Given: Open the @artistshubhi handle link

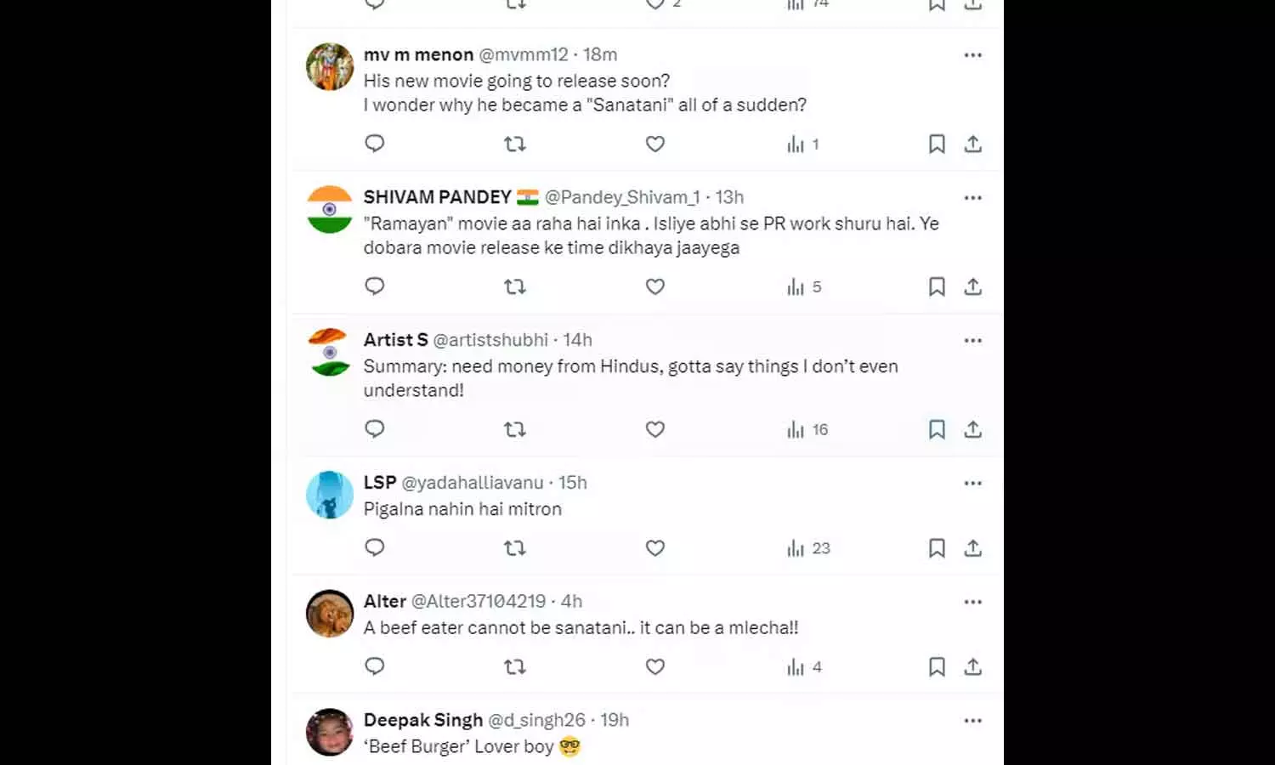Looking at the screenshot, I should point(490,340).
